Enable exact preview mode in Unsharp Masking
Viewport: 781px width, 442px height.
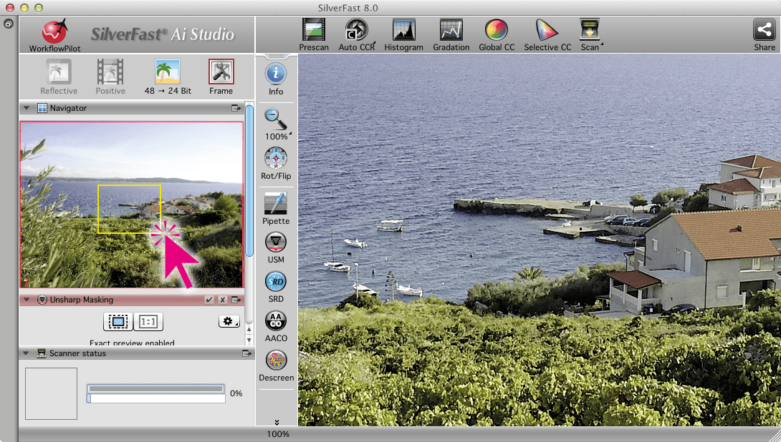point(118,322)
